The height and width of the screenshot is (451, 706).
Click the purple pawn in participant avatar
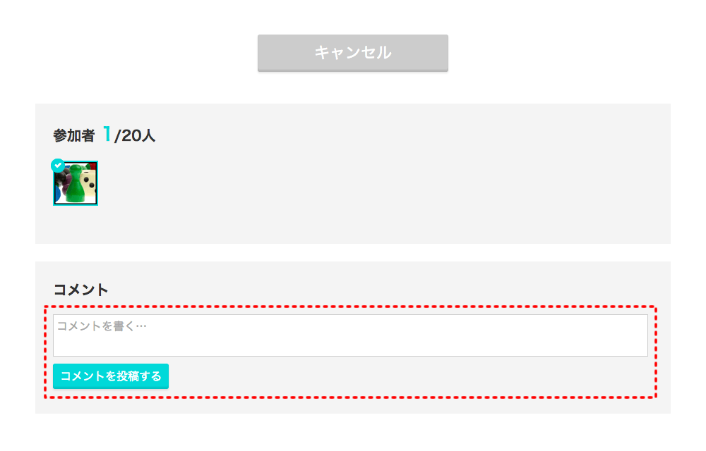(64, 185)
